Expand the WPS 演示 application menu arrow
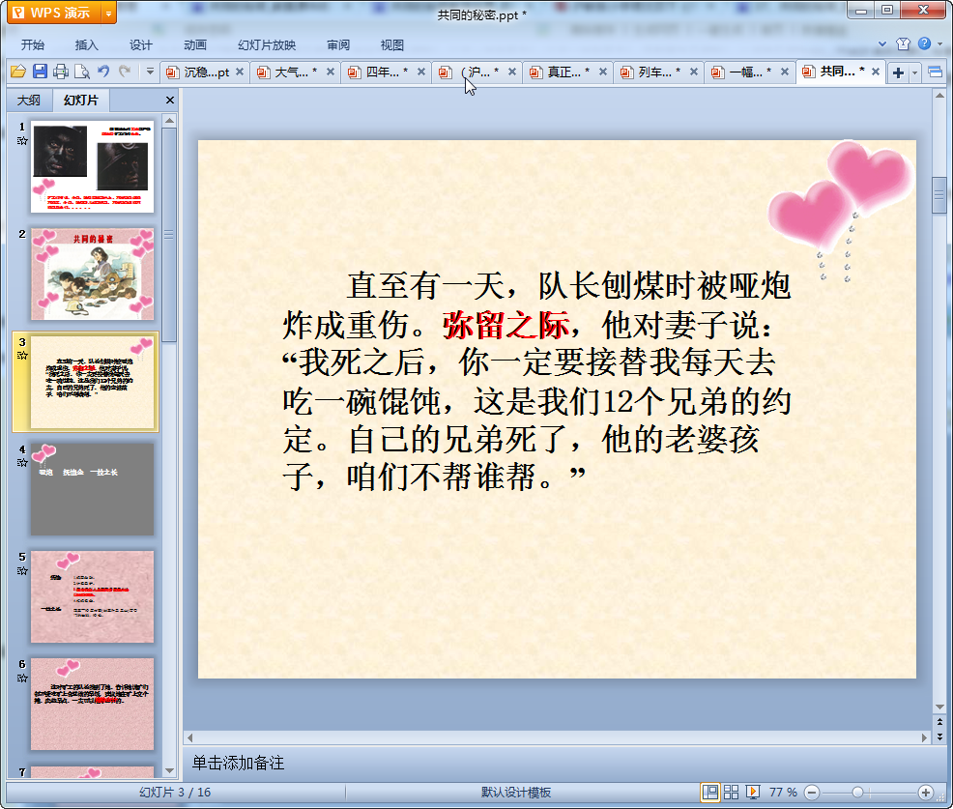Image resolution: width=953 pixels, height=809 pixels. pyautogui.click(x=107, y=13)
